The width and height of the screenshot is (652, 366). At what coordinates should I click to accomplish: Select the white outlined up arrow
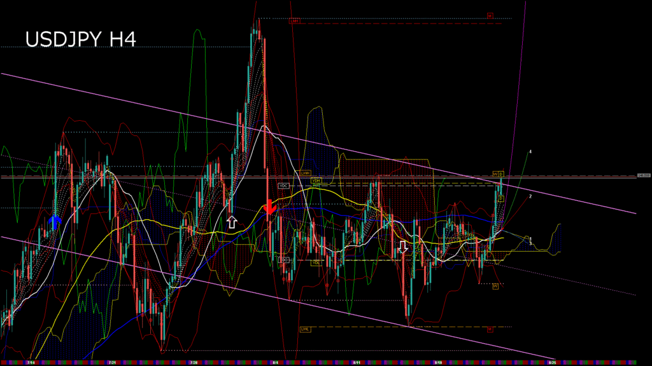(x=232, y=222)
